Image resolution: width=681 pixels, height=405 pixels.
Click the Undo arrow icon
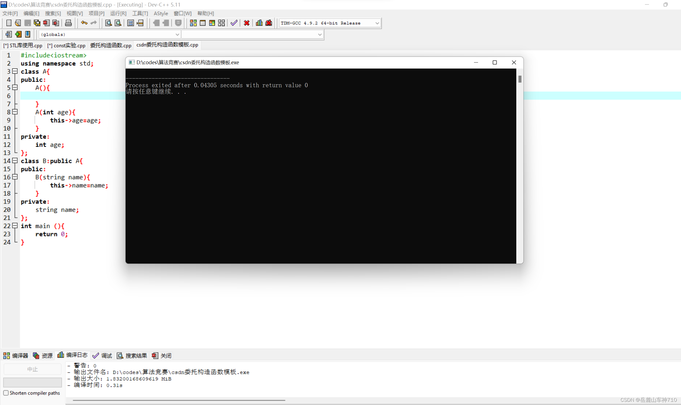point(84,23)
